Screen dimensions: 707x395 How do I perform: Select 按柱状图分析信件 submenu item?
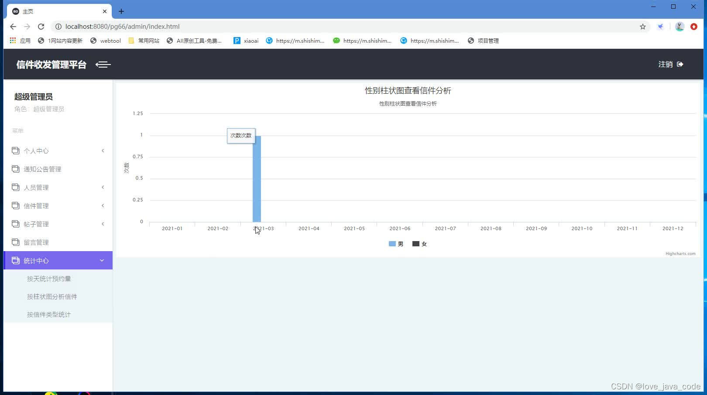pyautogui.click(x=52, y=296)
